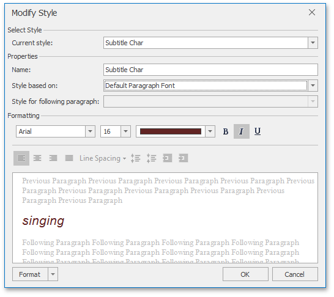The image size is (334, 297).
Task: Expand Current style dropdown arrow
Action: (313, 43)
